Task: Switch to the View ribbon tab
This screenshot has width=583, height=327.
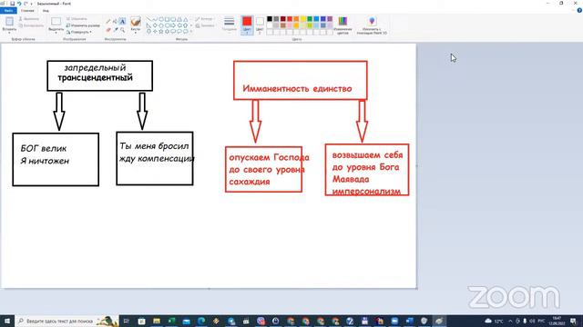Action: pyautogui.click(x=46, y=10)
